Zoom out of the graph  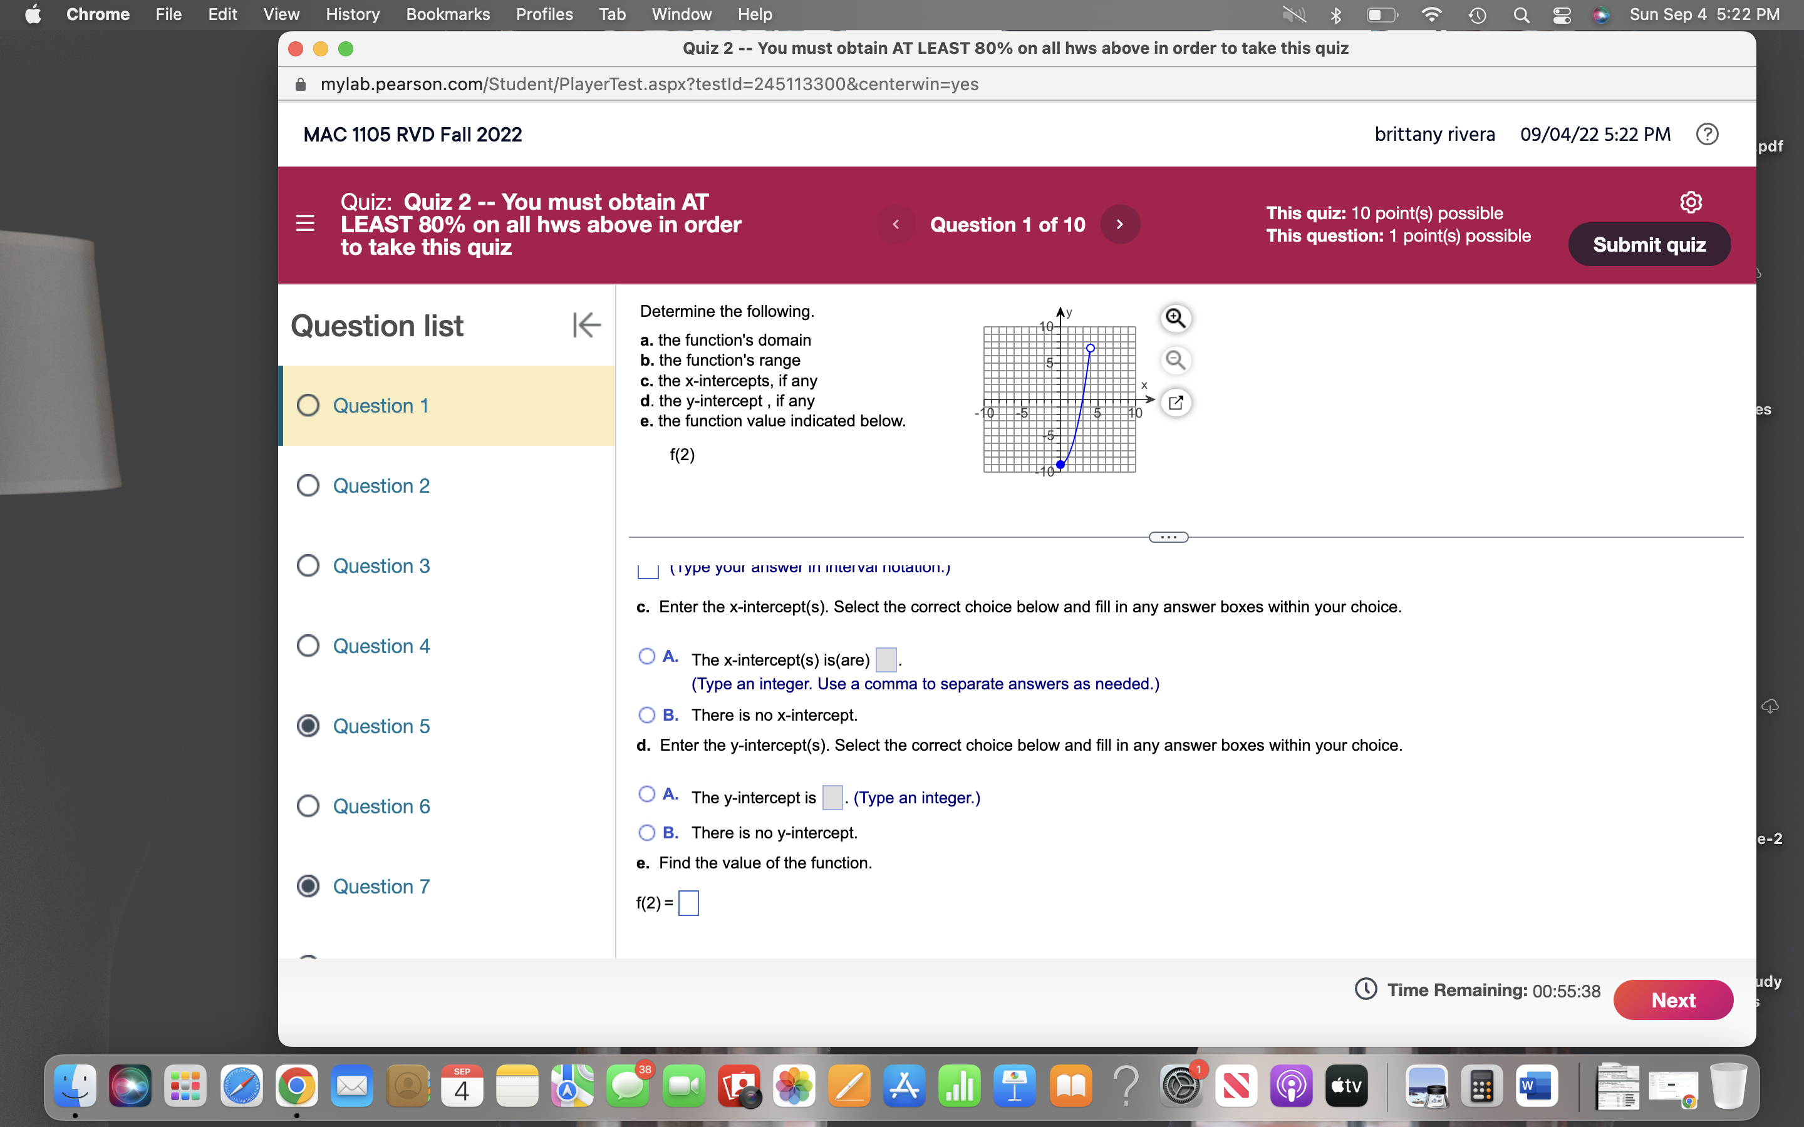1176,361
